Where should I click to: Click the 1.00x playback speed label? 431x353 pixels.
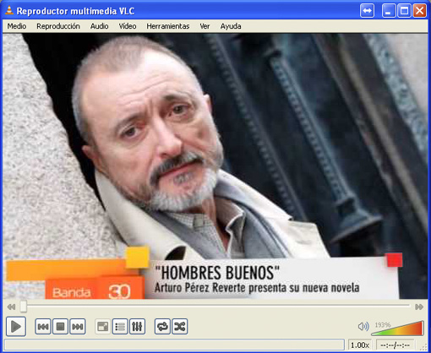[360, 345]
